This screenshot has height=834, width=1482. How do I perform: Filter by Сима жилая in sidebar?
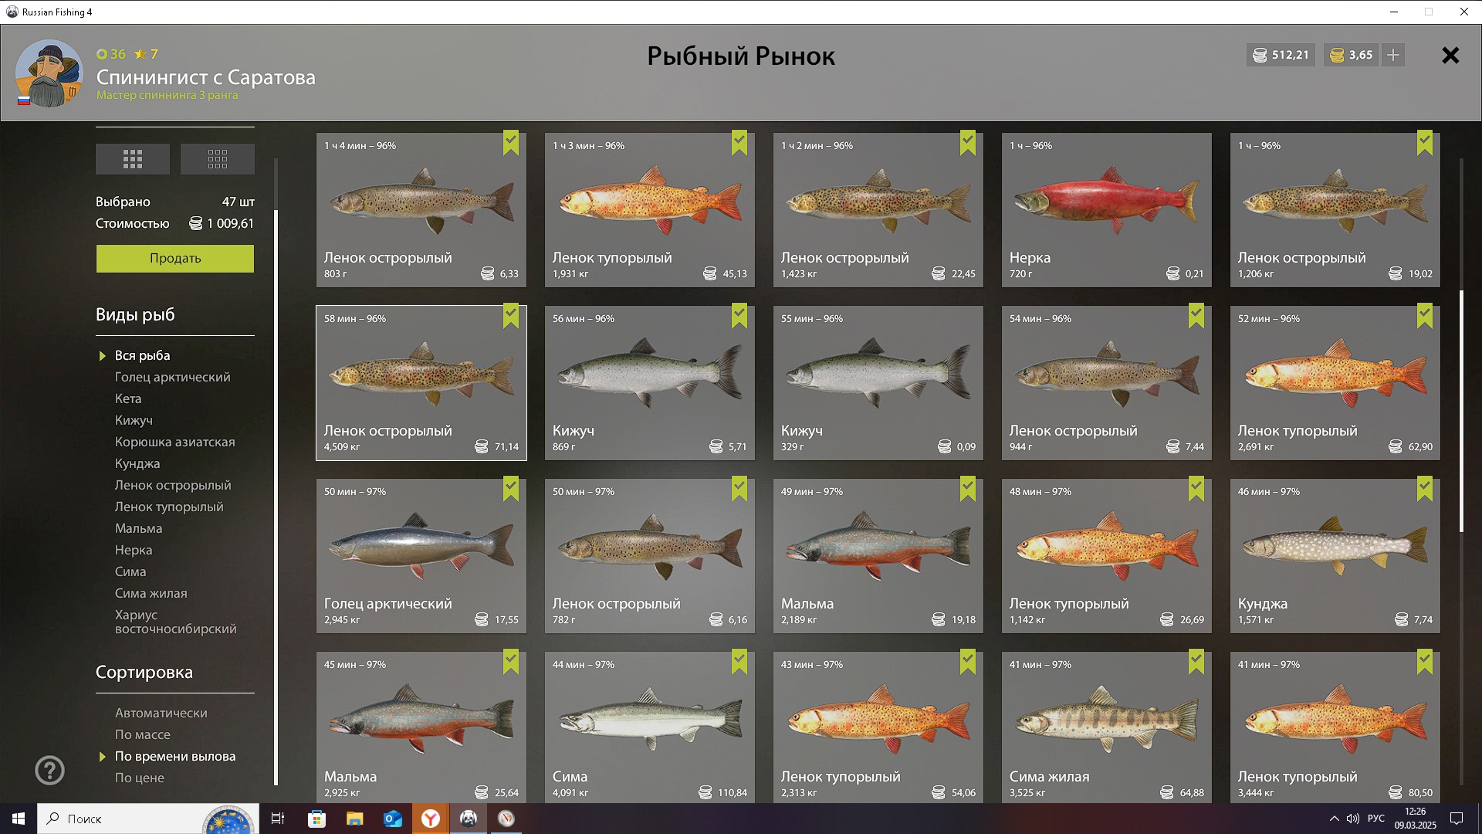click(x=151, y=593)
